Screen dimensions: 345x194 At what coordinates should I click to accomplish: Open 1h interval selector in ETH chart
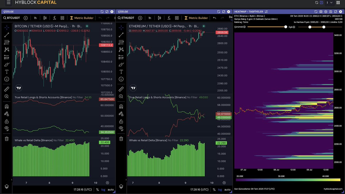click(x=150, y=18)
